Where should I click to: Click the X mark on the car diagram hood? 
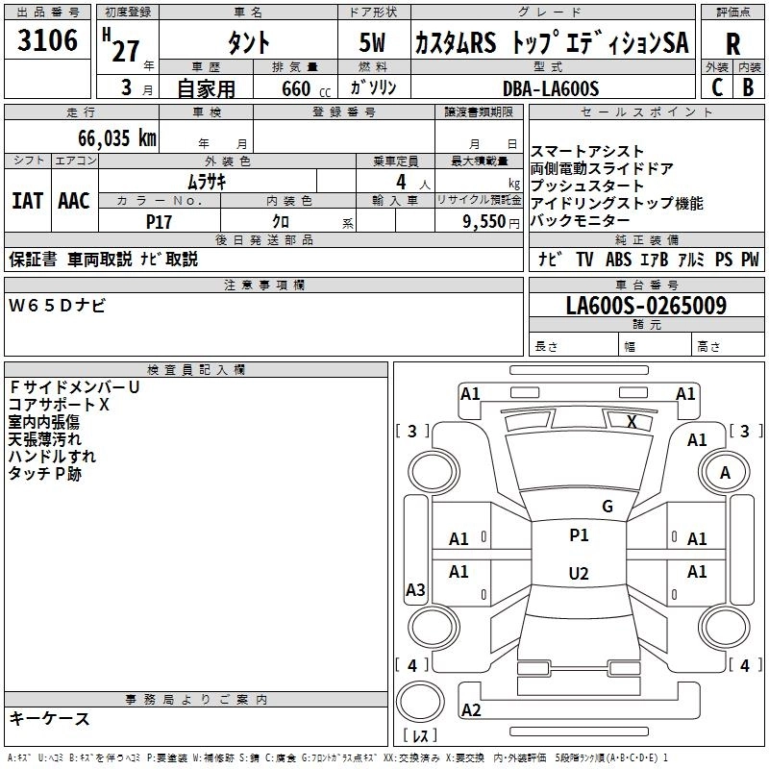[632, 421]
